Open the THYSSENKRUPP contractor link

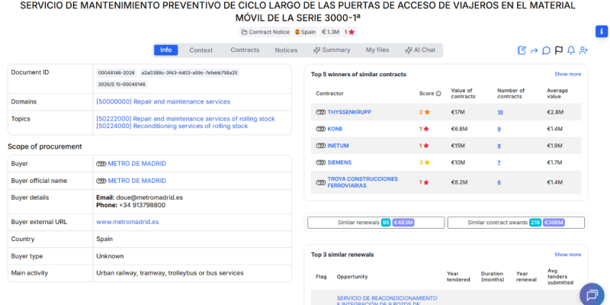[349, 112]
